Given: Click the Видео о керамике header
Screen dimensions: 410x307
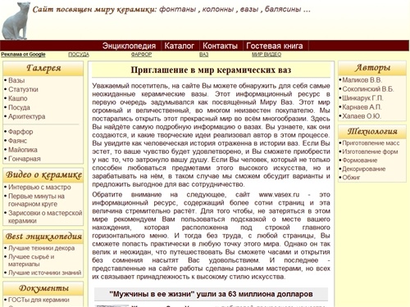Looking at the screenshot, I should tap(43, 175).
